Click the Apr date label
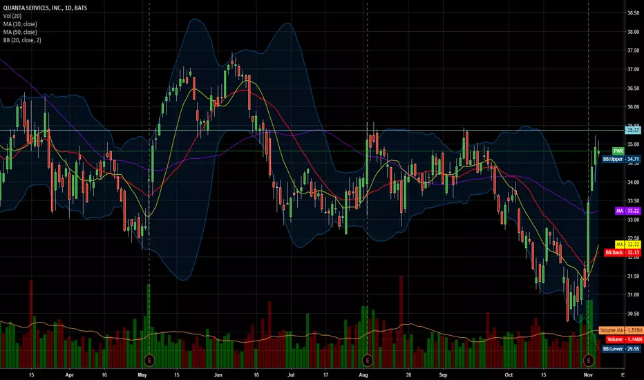This screenshot has height=380, width=644. click(x=69, y=374)
